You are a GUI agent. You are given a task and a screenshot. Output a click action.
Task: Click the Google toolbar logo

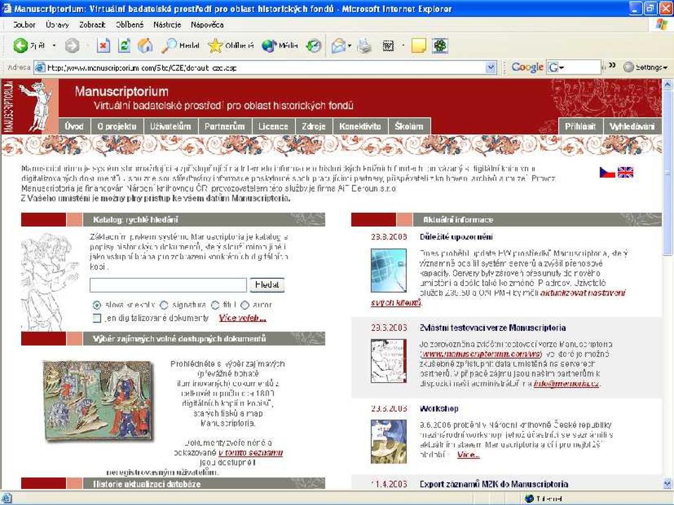(527, 67)
